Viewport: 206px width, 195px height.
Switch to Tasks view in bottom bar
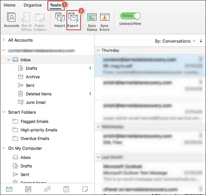66,189
